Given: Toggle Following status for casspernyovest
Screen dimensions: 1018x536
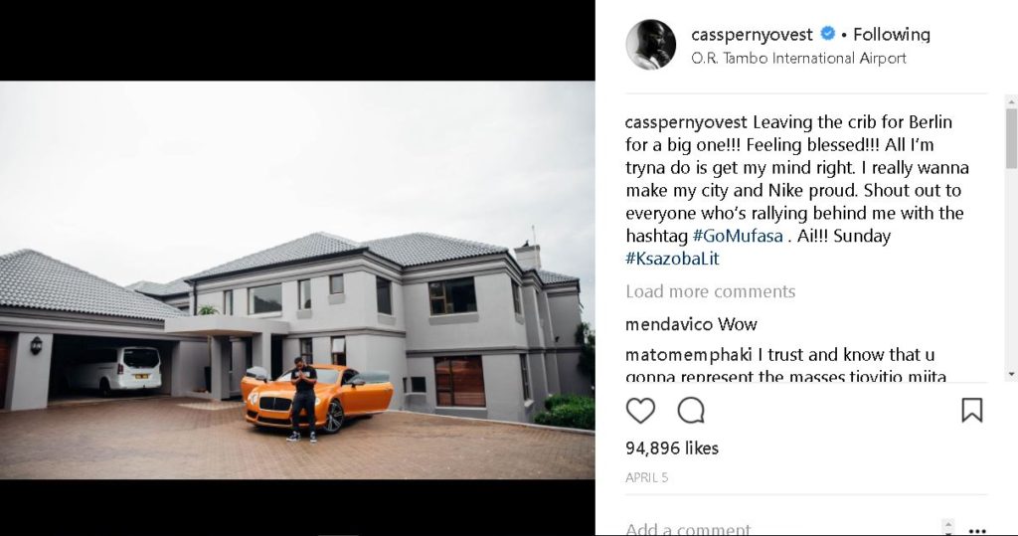Looking at the screenshot, I should tap(891, 35).
